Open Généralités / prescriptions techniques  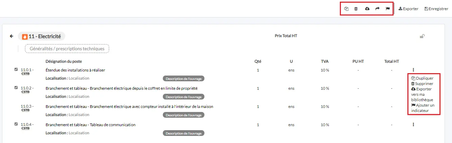[x=67, y=49]
